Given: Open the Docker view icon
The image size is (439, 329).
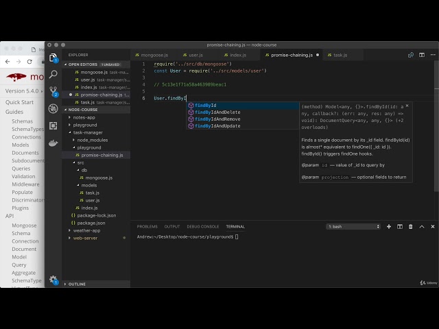Looking at the screenshot, I should [53, 143].
